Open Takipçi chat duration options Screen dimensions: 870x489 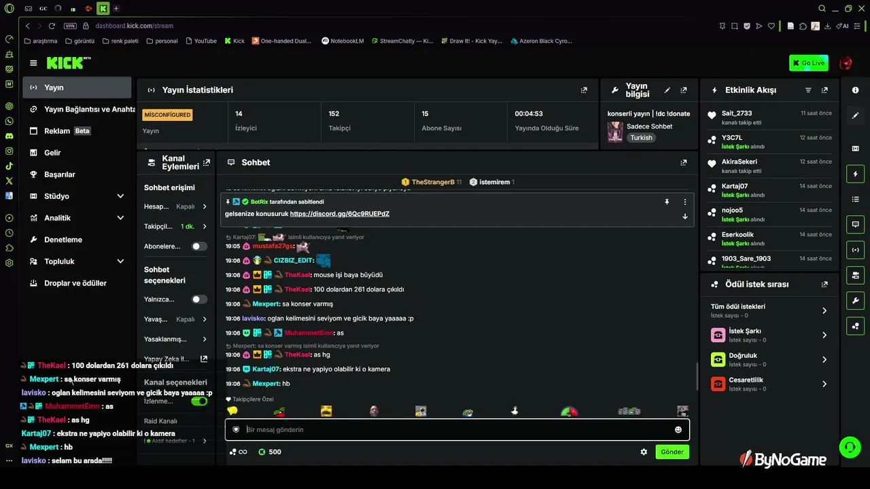[x=175, y=226]
